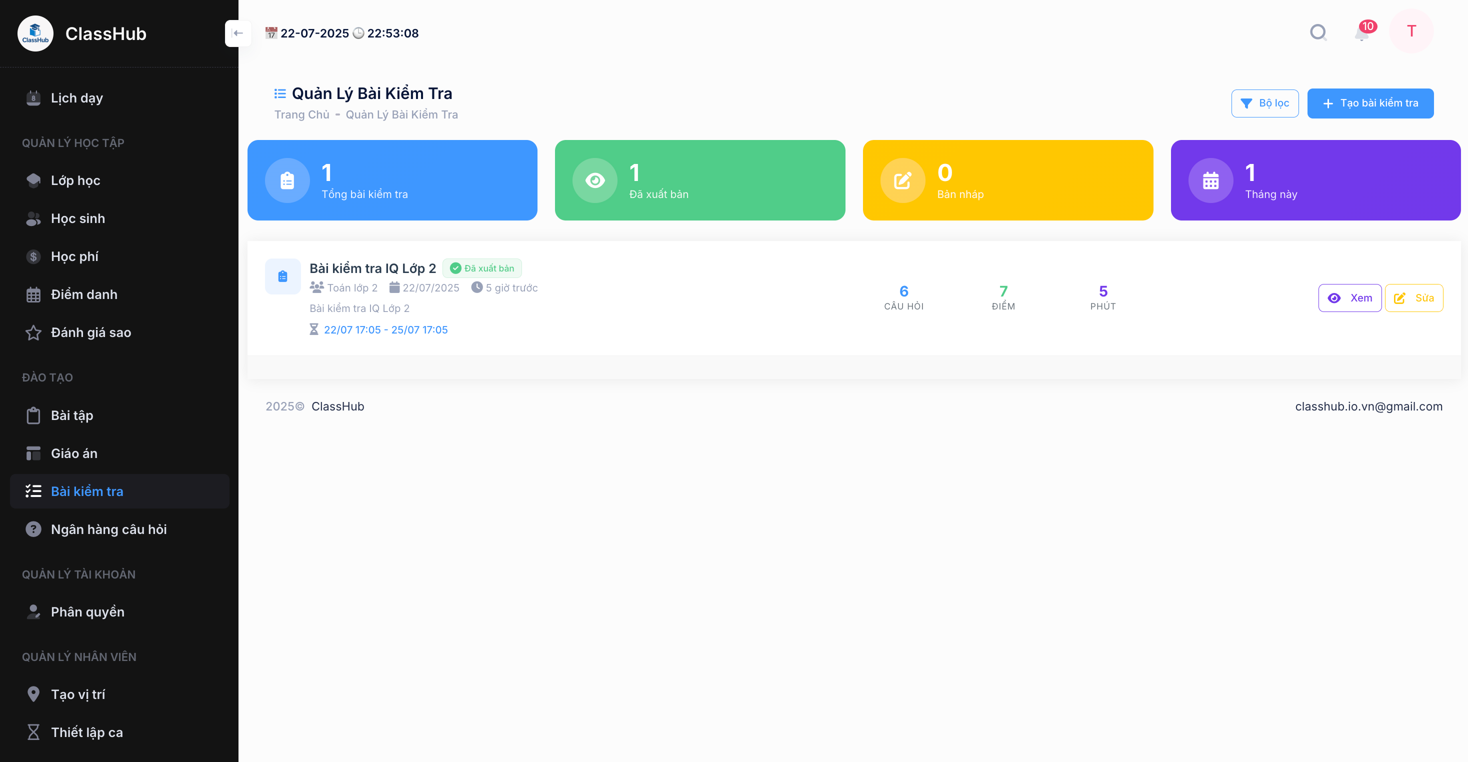
Task: Click the calendar icon in the Tháng này card
Action: (x=1210, y=180)
